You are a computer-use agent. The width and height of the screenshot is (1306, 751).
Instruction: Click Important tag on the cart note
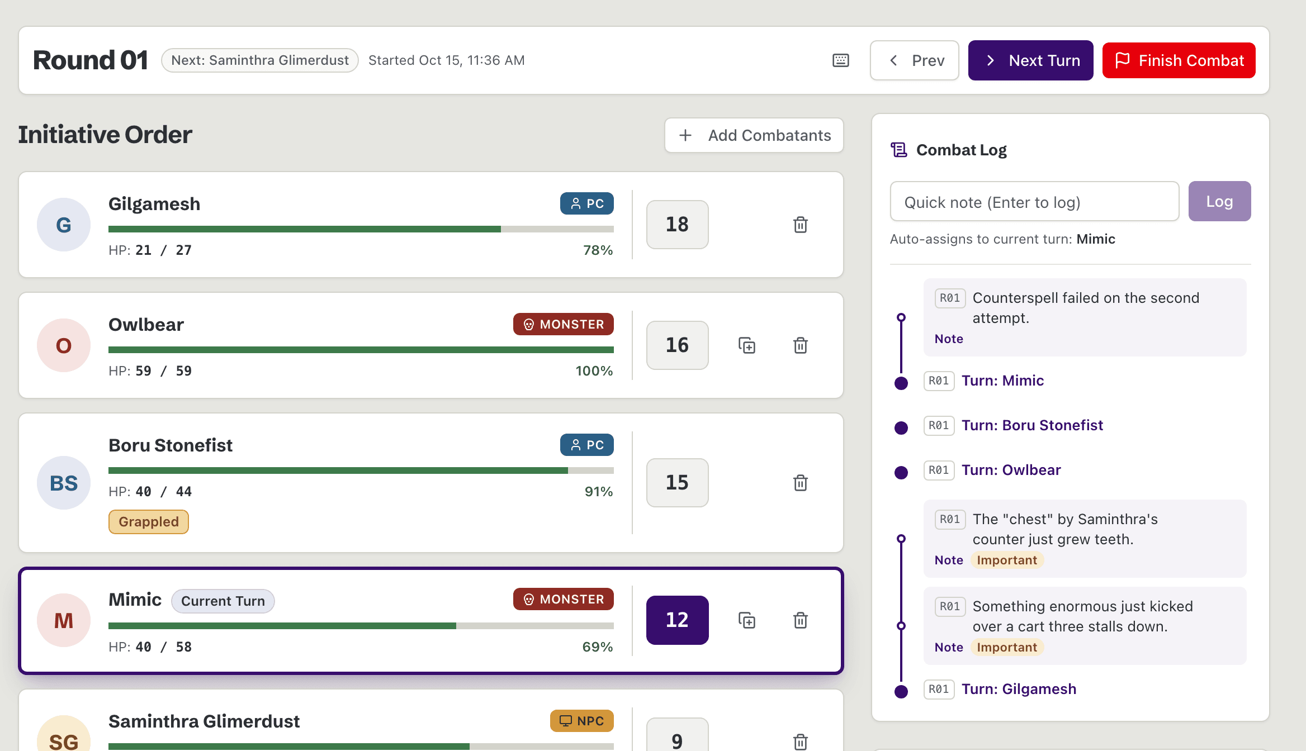pos(1007,647)
